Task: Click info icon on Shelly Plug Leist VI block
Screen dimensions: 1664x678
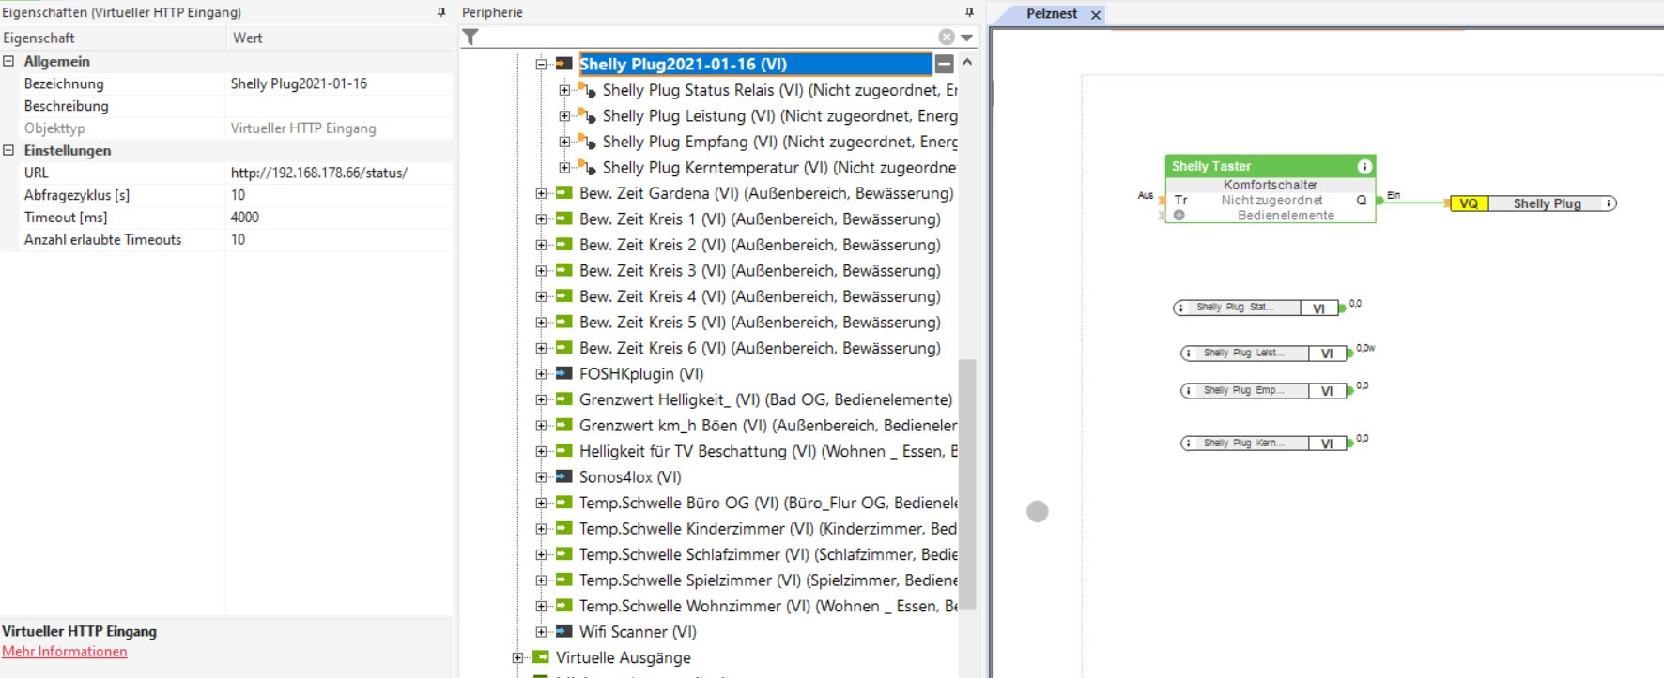Action: click(x=1189, y=354)
